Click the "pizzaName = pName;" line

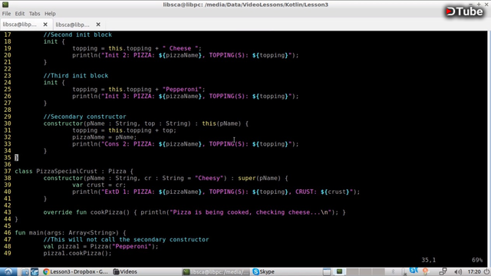pos(104,137)
